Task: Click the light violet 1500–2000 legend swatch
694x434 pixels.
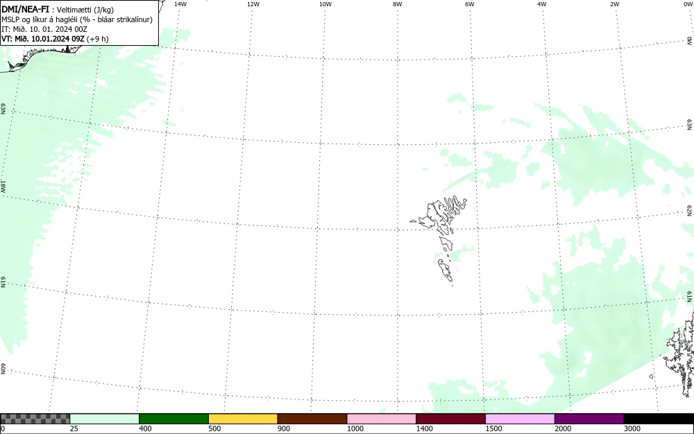Action: [520, 419]
